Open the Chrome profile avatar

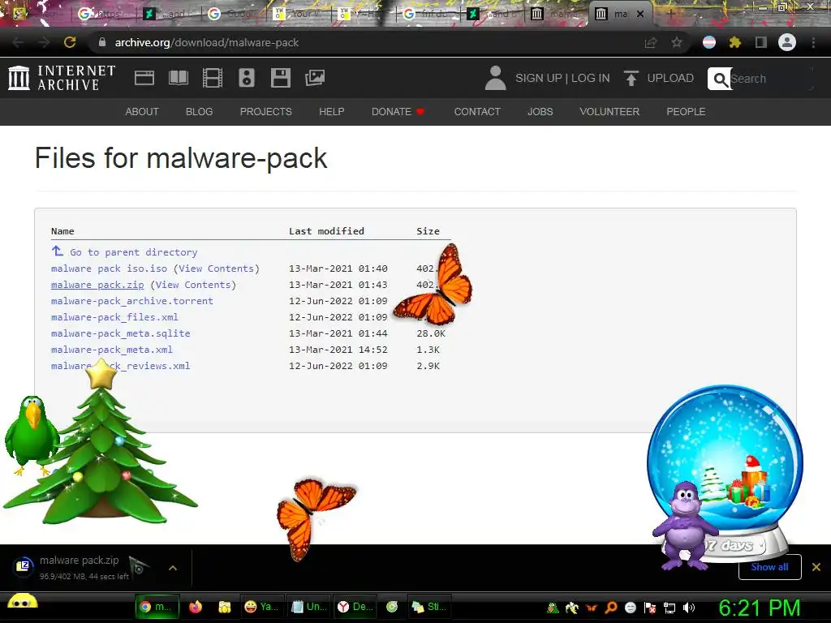pos(787,42)
